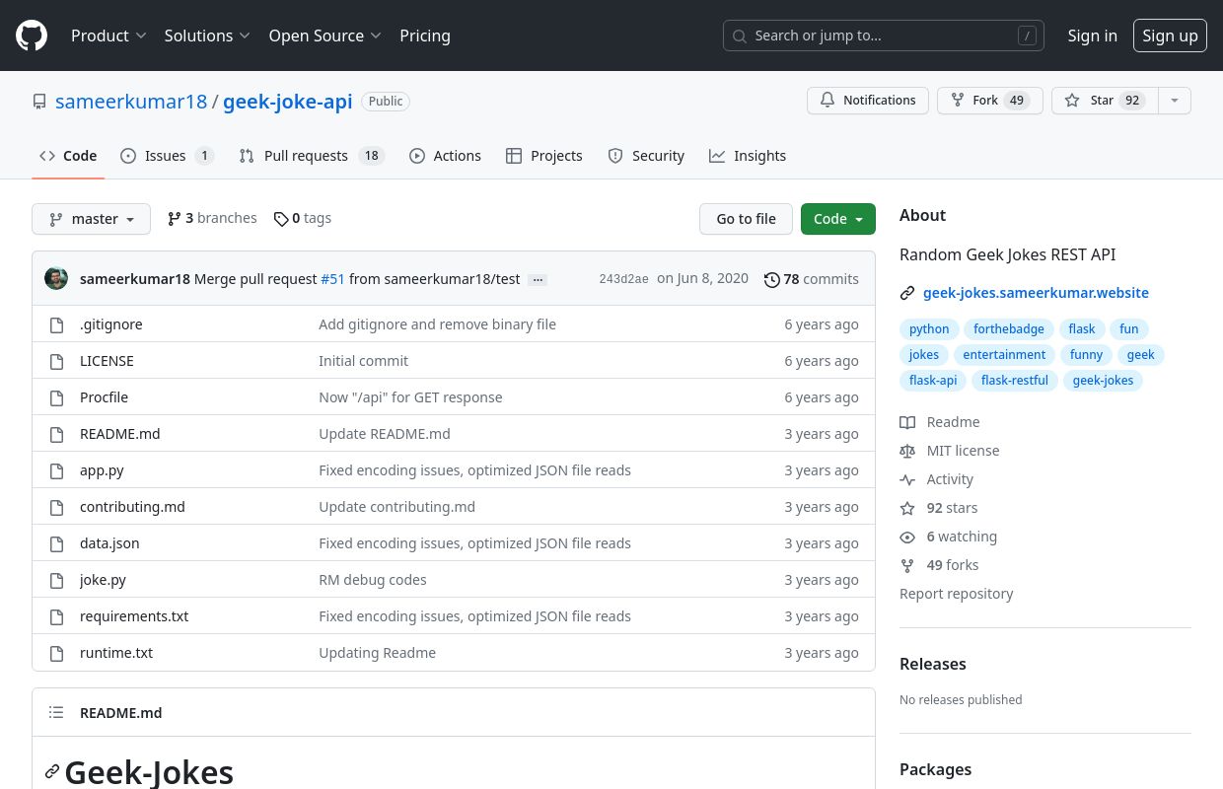Click the GitHub logo icon
Viewport: 1223px width, 789px height.
[32, 36]
